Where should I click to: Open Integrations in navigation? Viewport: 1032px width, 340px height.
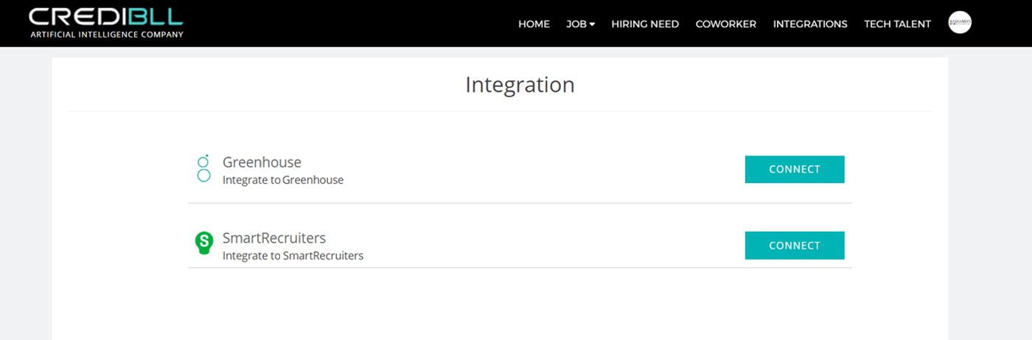810,24
